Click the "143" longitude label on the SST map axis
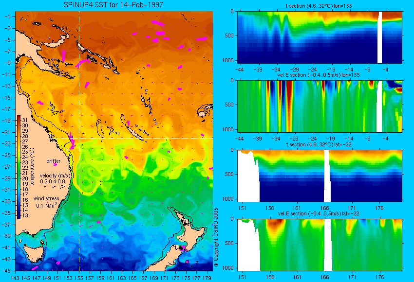The width and height of the screenshot is (414, 282). point(15,278)
